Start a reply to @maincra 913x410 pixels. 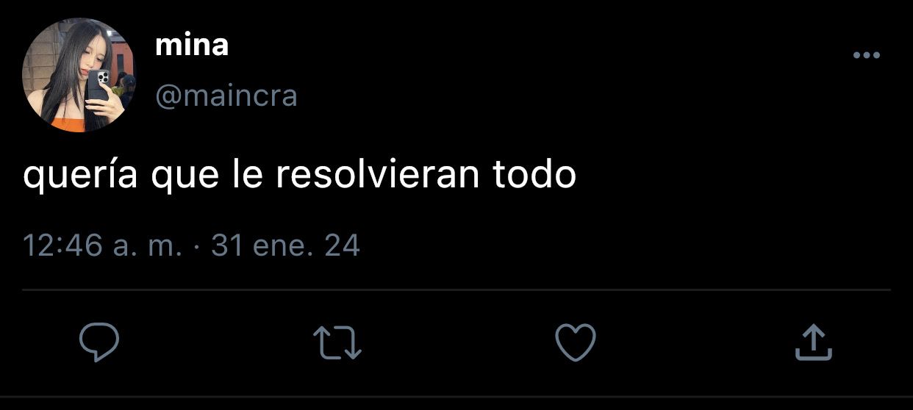point(99,343)
